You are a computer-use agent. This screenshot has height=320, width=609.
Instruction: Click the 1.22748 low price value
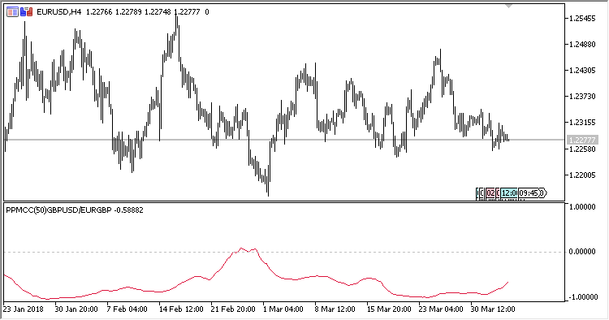pos(158,12)
